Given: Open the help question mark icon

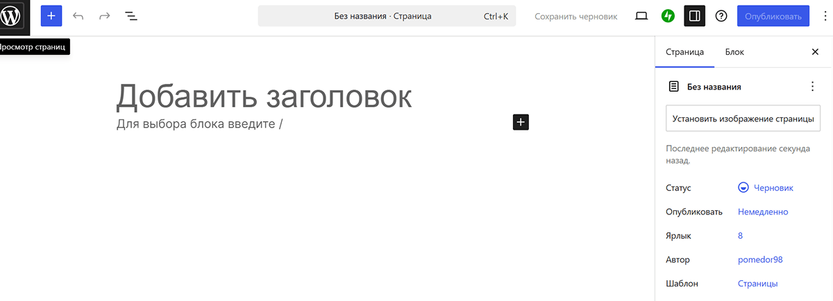Looking at the screenshot, I should click(x=721, y=15).
